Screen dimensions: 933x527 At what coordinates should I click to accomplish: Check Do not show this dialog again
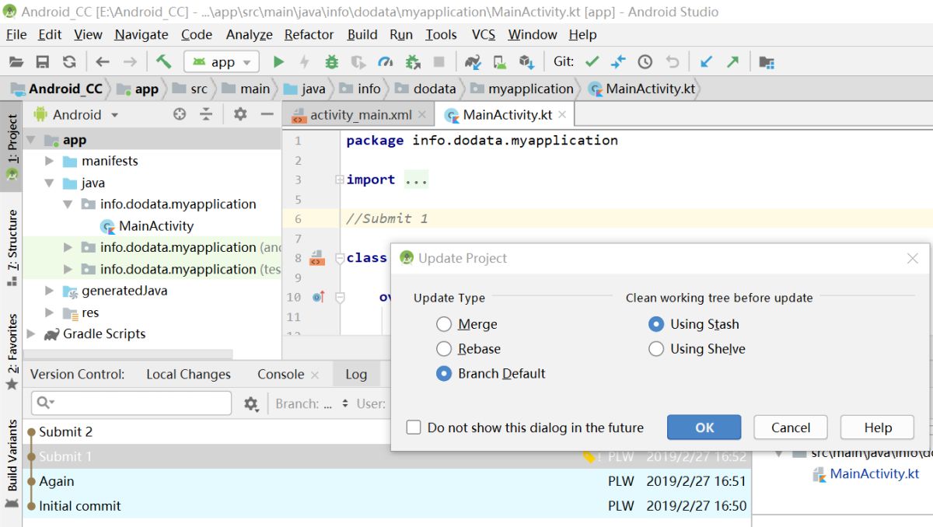[x=414, y=428]
